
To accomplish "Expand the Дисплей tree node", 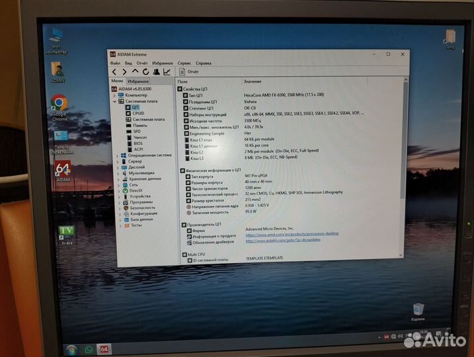I will [x=118, y=167].
